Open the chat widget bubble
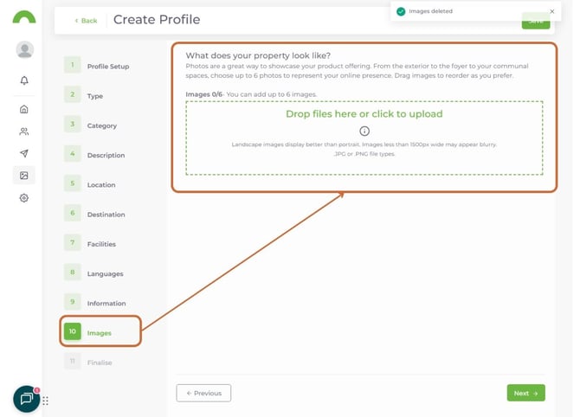The height and width of the screenshot is (417, 580). click(x=26, y=399)
